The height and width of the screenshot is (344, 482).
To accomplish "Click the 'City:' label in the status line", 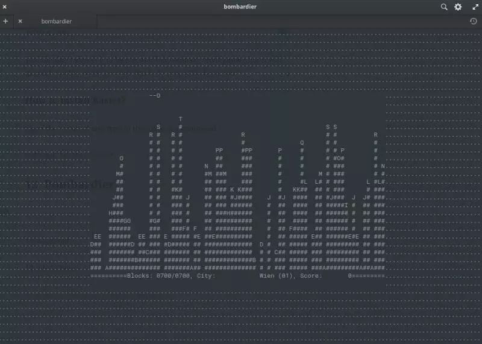I will [206, 276].
